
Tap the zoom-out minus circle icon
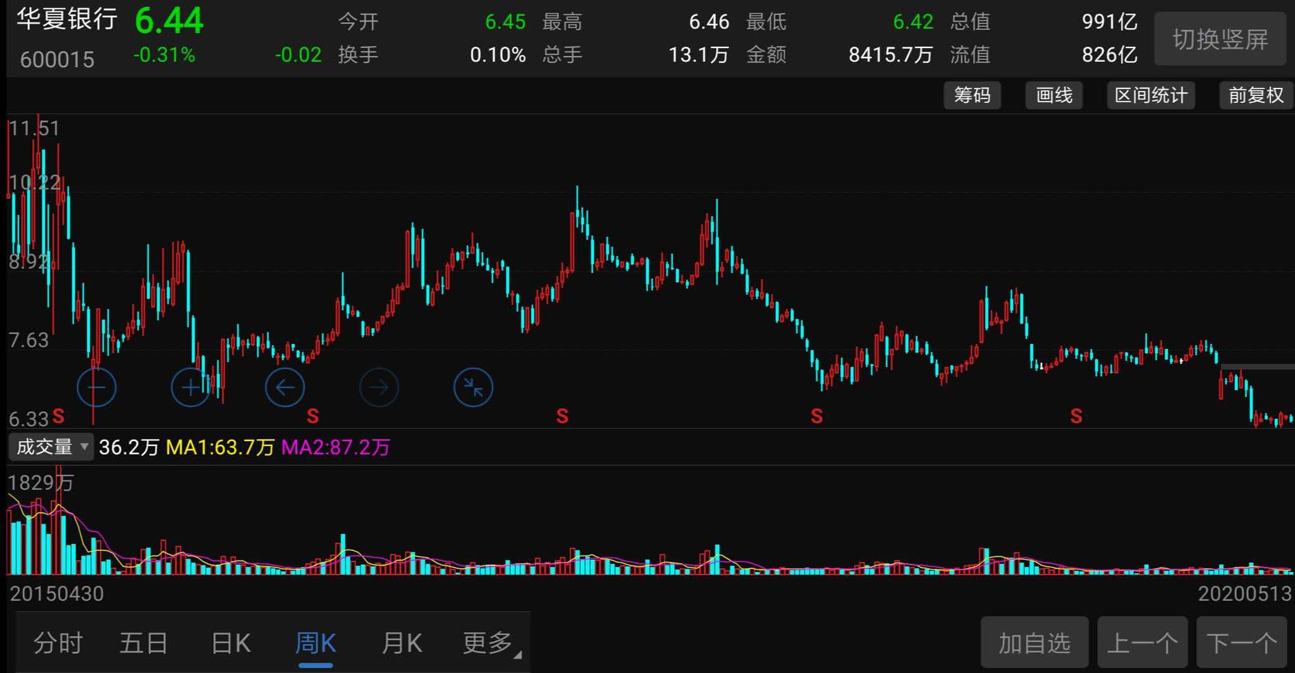click(x=96, y=387)
